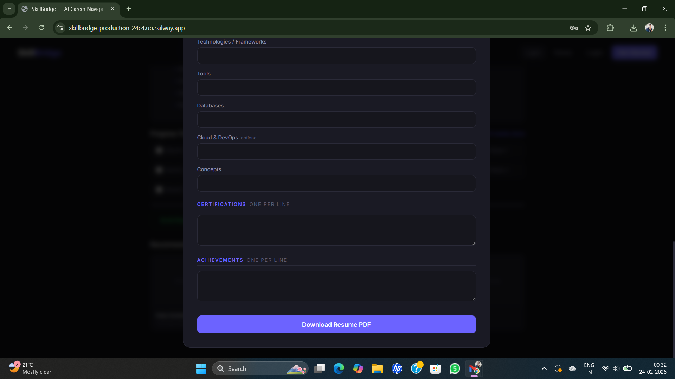Show hidden system tray icons chevron
This screenshot has height=379, width=675.
pyautogui.click(x=544, y=368)
